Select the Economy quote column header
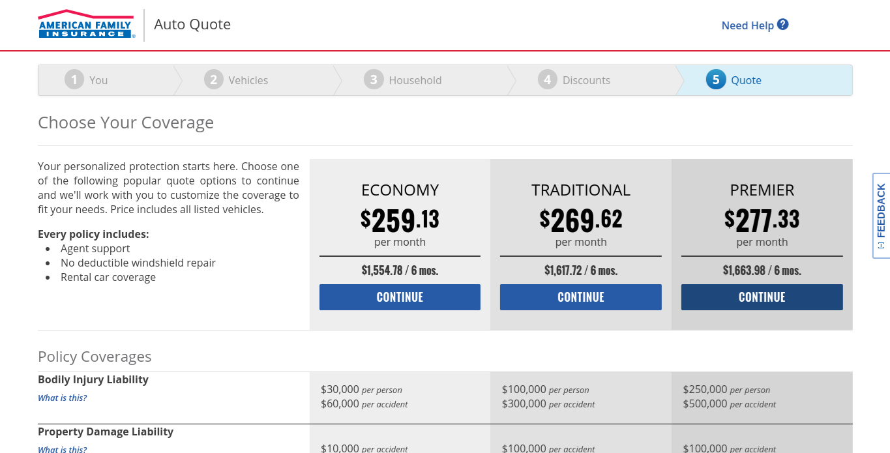 (400, 190)
